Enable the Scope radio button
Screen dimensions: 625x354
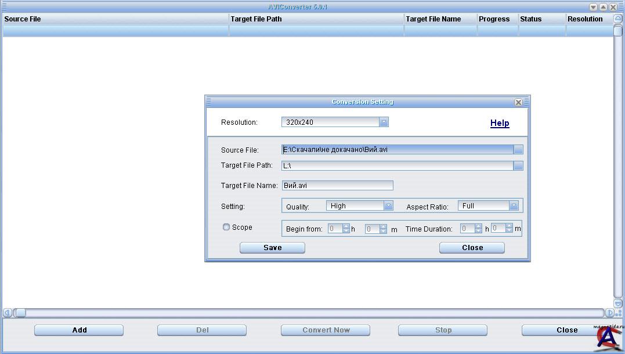tap(226, 227)
